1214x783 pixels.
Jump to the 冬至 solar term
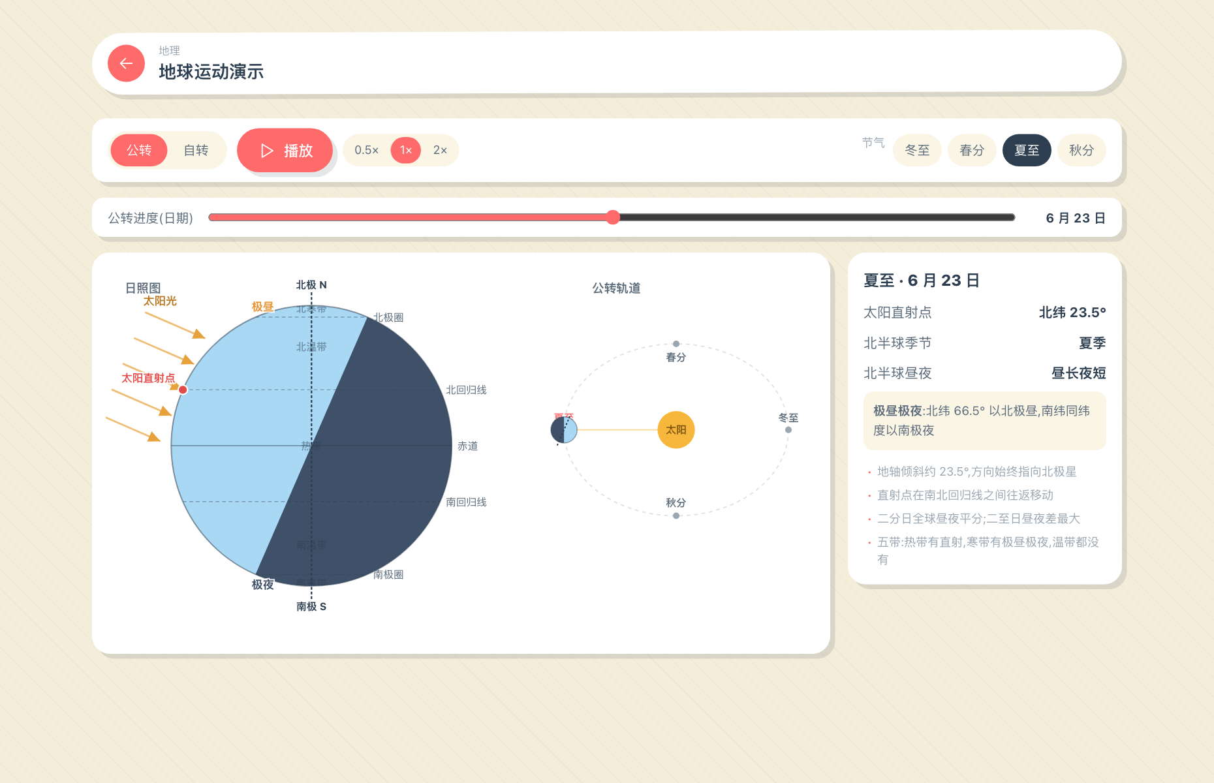[917, 150]
